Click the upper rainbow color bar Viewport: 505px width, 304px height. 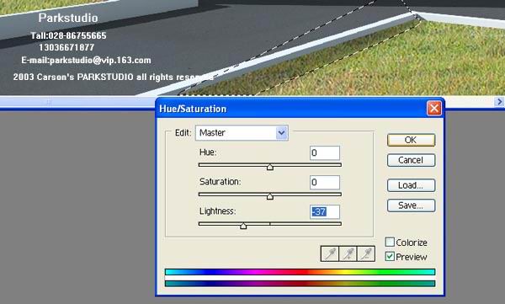300,272
